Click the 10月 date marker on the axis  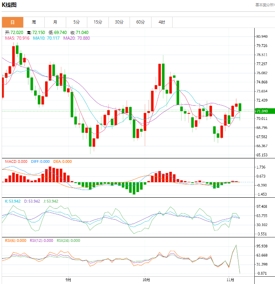coord(146,280)
